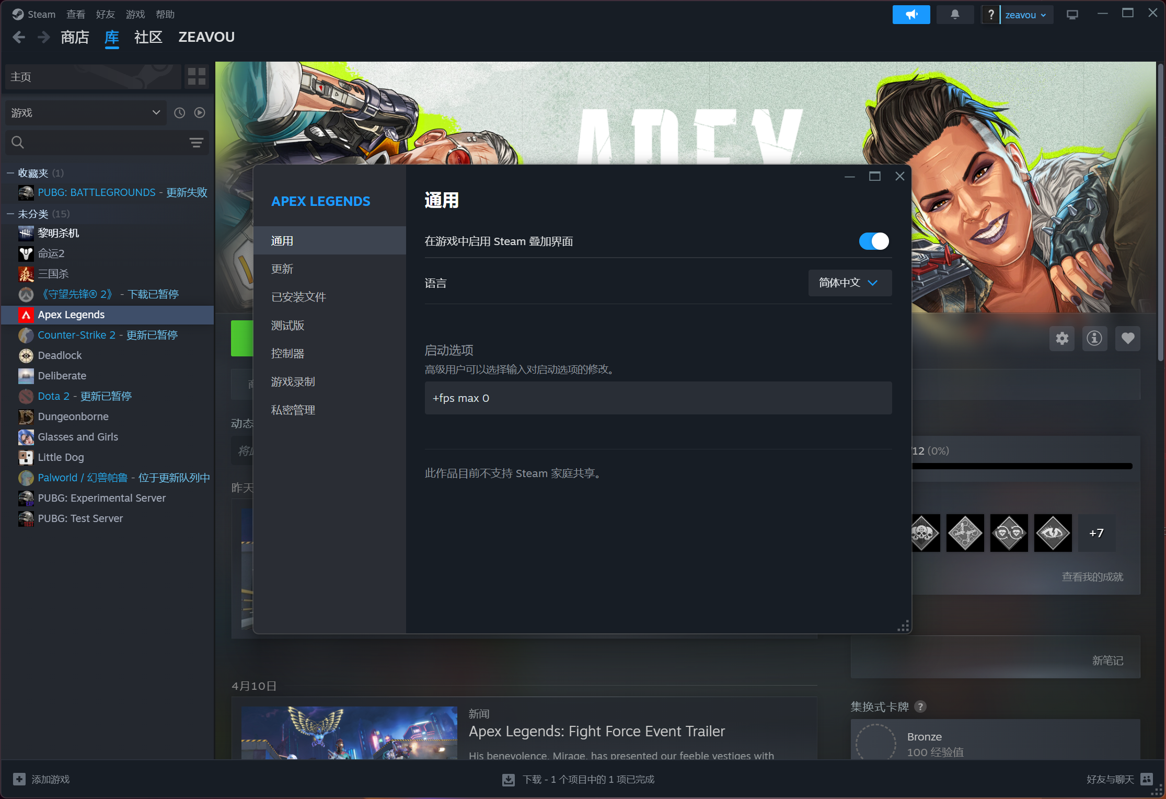Image resolution: width=1166 pixels, height=799 pixels.
Task: Select Deadlock in library list
Action: (x=108, y=355)
